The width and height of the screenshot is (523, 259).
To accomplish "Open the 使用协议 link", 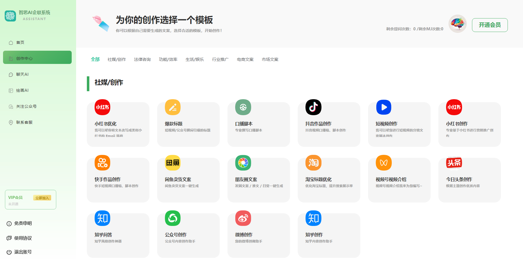I will pyautogui.click(x=23, y=238).
